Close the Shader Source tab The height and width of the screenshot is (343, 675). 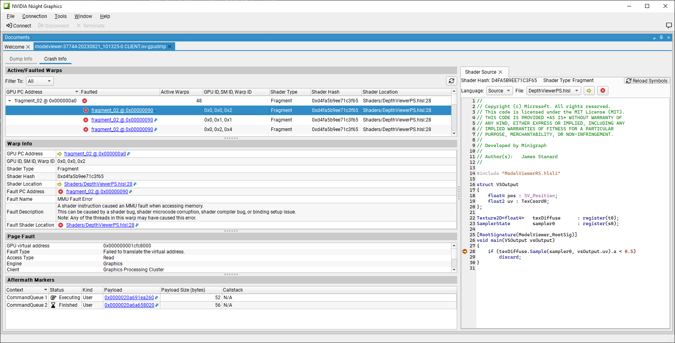click(x=500, y=72)
